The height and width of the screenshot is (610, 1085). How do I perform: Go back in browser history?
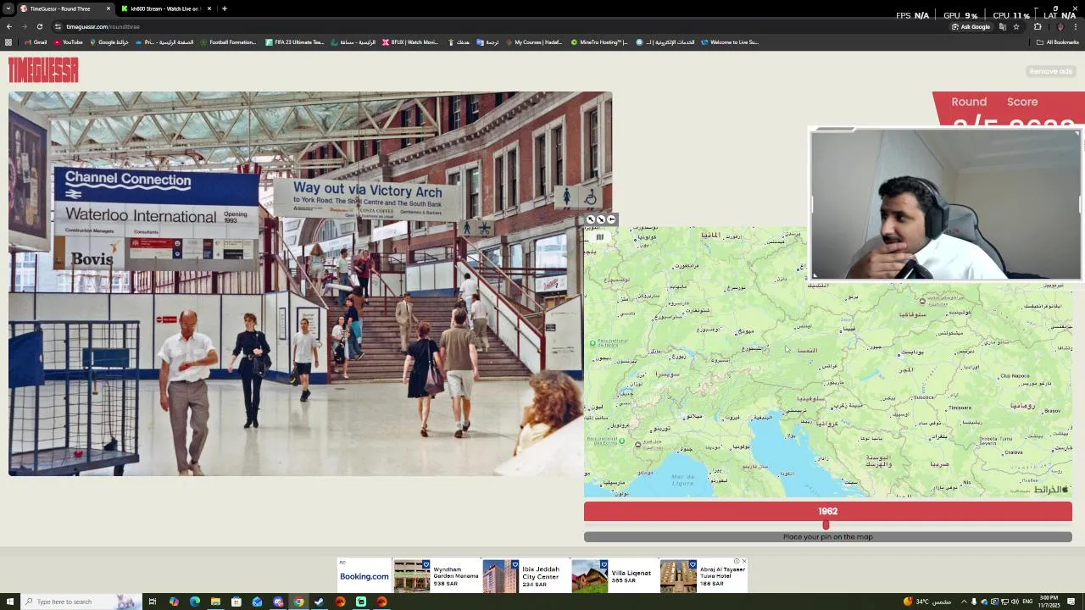tap(9, 26)
